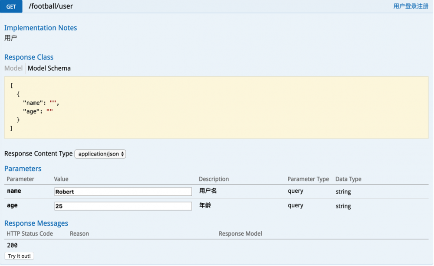The width and height of the screenshot is (434, 266).
Task: Select the name parameter row label
Action: (14, 191)
